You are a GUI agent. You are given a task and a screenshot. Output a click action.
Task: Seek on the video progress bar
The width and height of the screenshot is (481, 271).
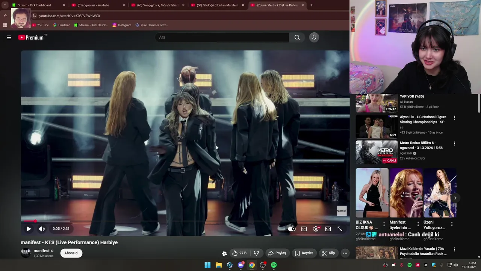pyautogui.click(x=185, y=221)
